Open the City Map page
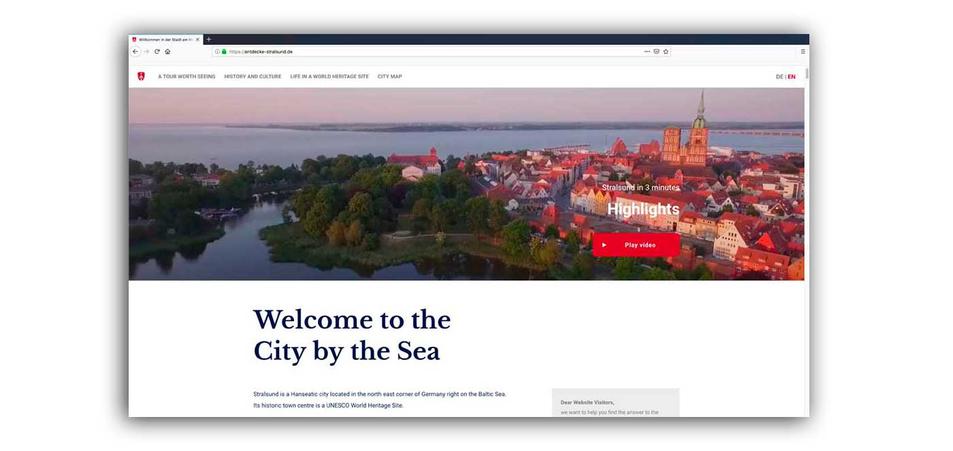 [x=390, y=77]
